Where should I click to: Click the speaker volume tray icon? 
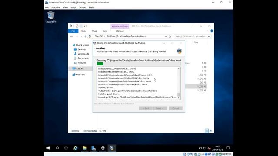tap(209, 148)
